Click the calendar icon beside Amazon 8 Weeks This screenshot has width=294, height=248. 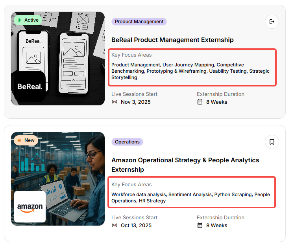point(200,225)
